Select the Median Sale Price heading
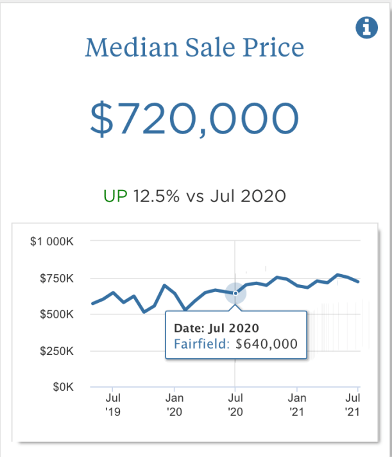The image size is (392, 457). click(x=195, y=47)
